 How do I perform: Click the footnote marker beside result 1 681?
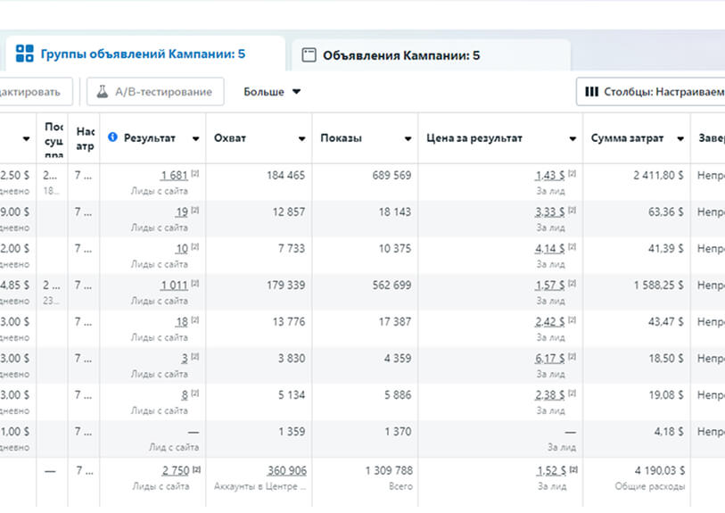pos(195,174)
